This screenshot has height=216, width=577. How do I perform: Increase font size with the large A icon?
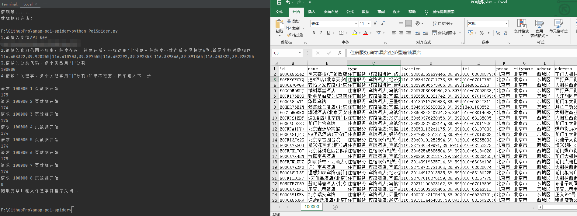375,24
